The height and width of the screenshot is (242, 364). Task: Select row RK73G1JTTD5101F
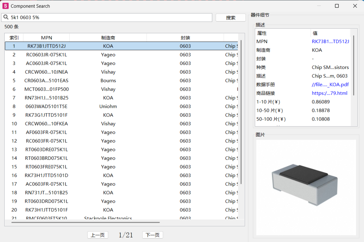(x=121, y=115)
